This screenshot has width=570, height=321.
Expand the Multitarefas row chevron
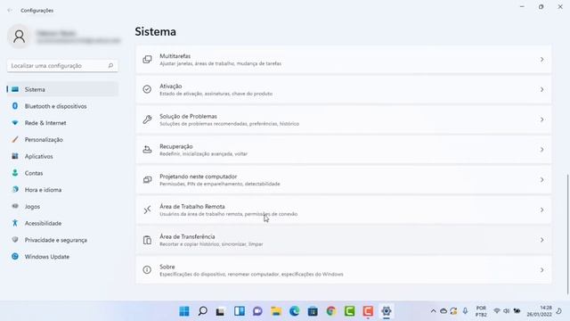coord(541,60)
